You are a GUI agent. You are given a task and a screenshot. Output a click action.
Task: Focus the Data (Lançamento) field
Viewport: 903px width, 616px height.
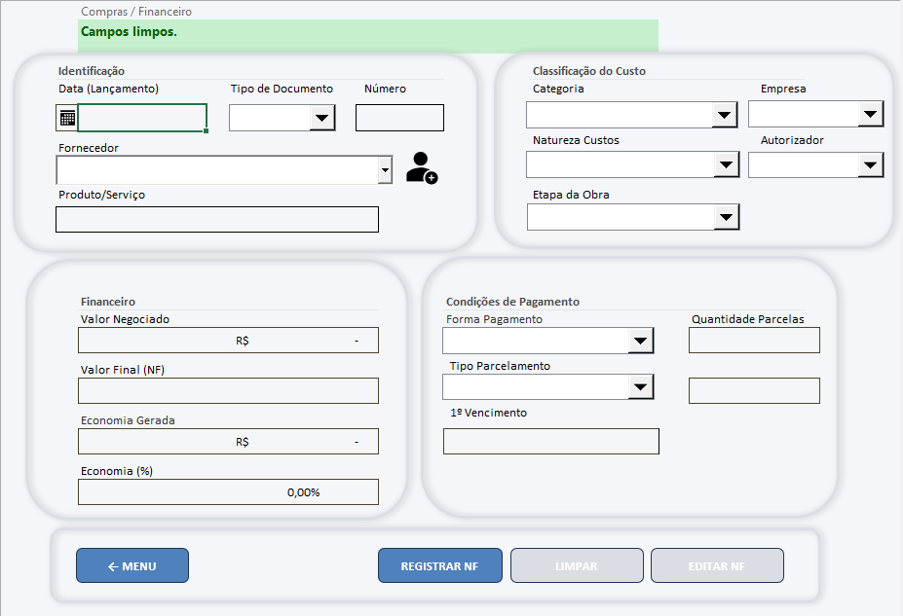[142, 118]
